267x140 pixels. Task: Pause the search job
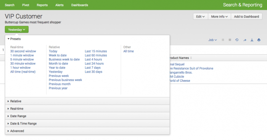223,40
